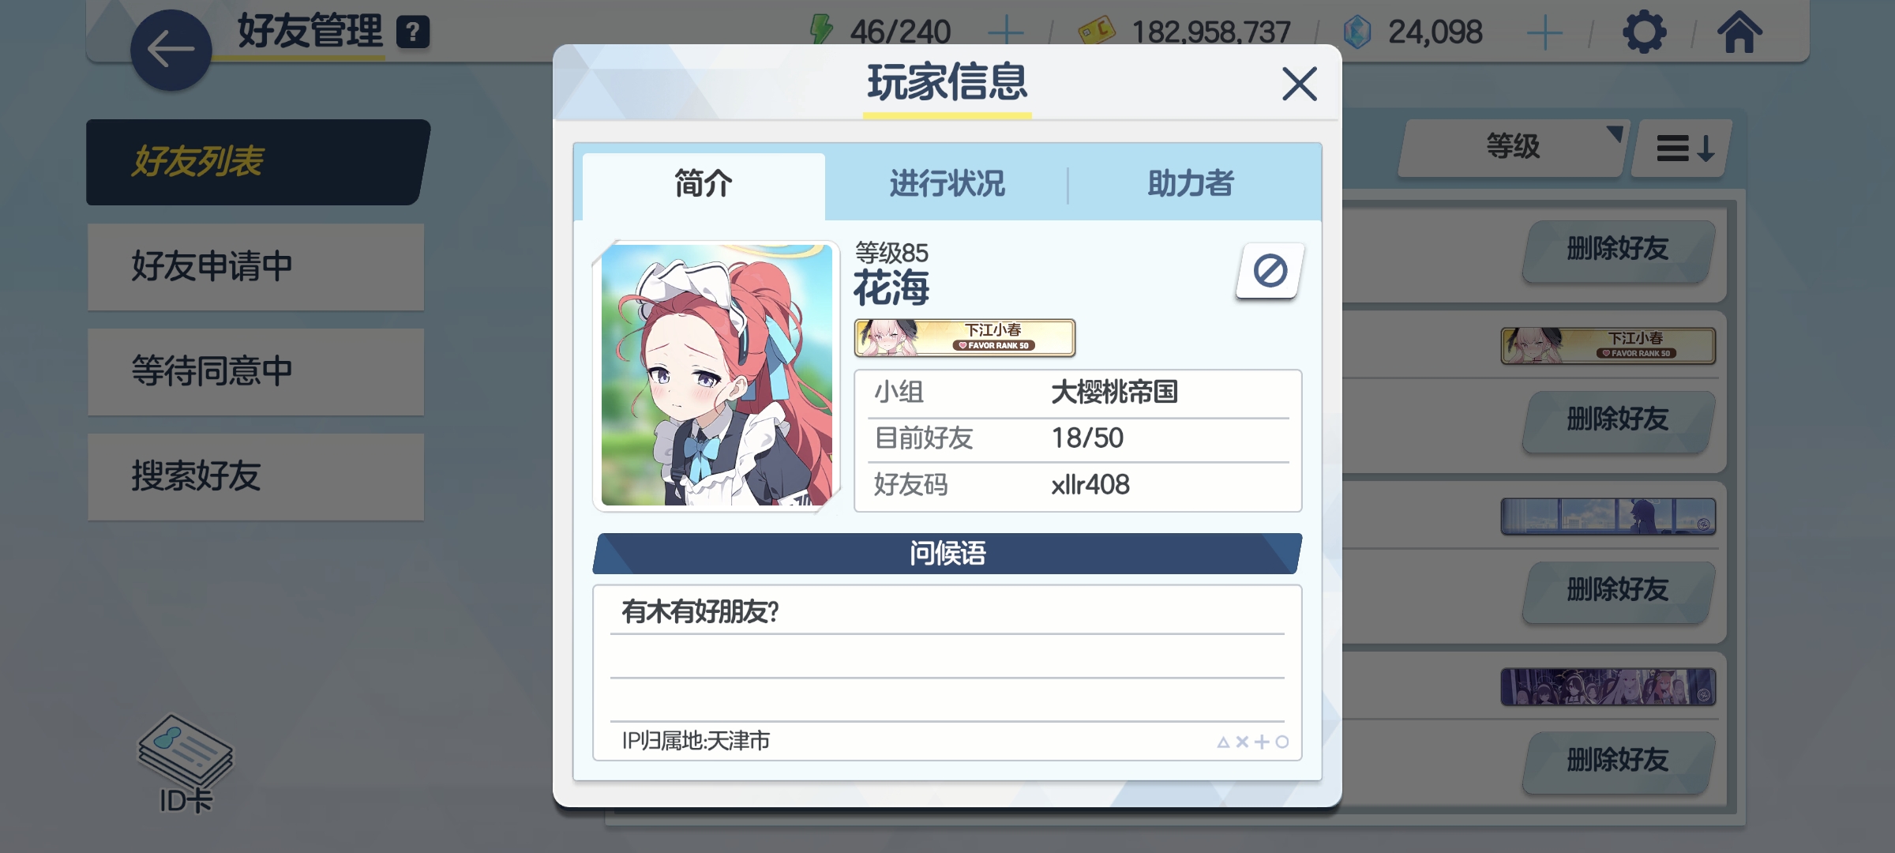The height and width of the screenshot is (853, 1895).
Task: Add gems with the plus beside 24,098
Action: point(1544,32)
